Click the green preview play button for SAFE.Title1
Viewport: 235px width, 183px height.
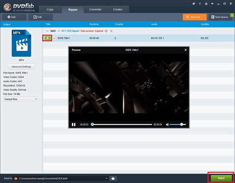[x=47, y=38]
